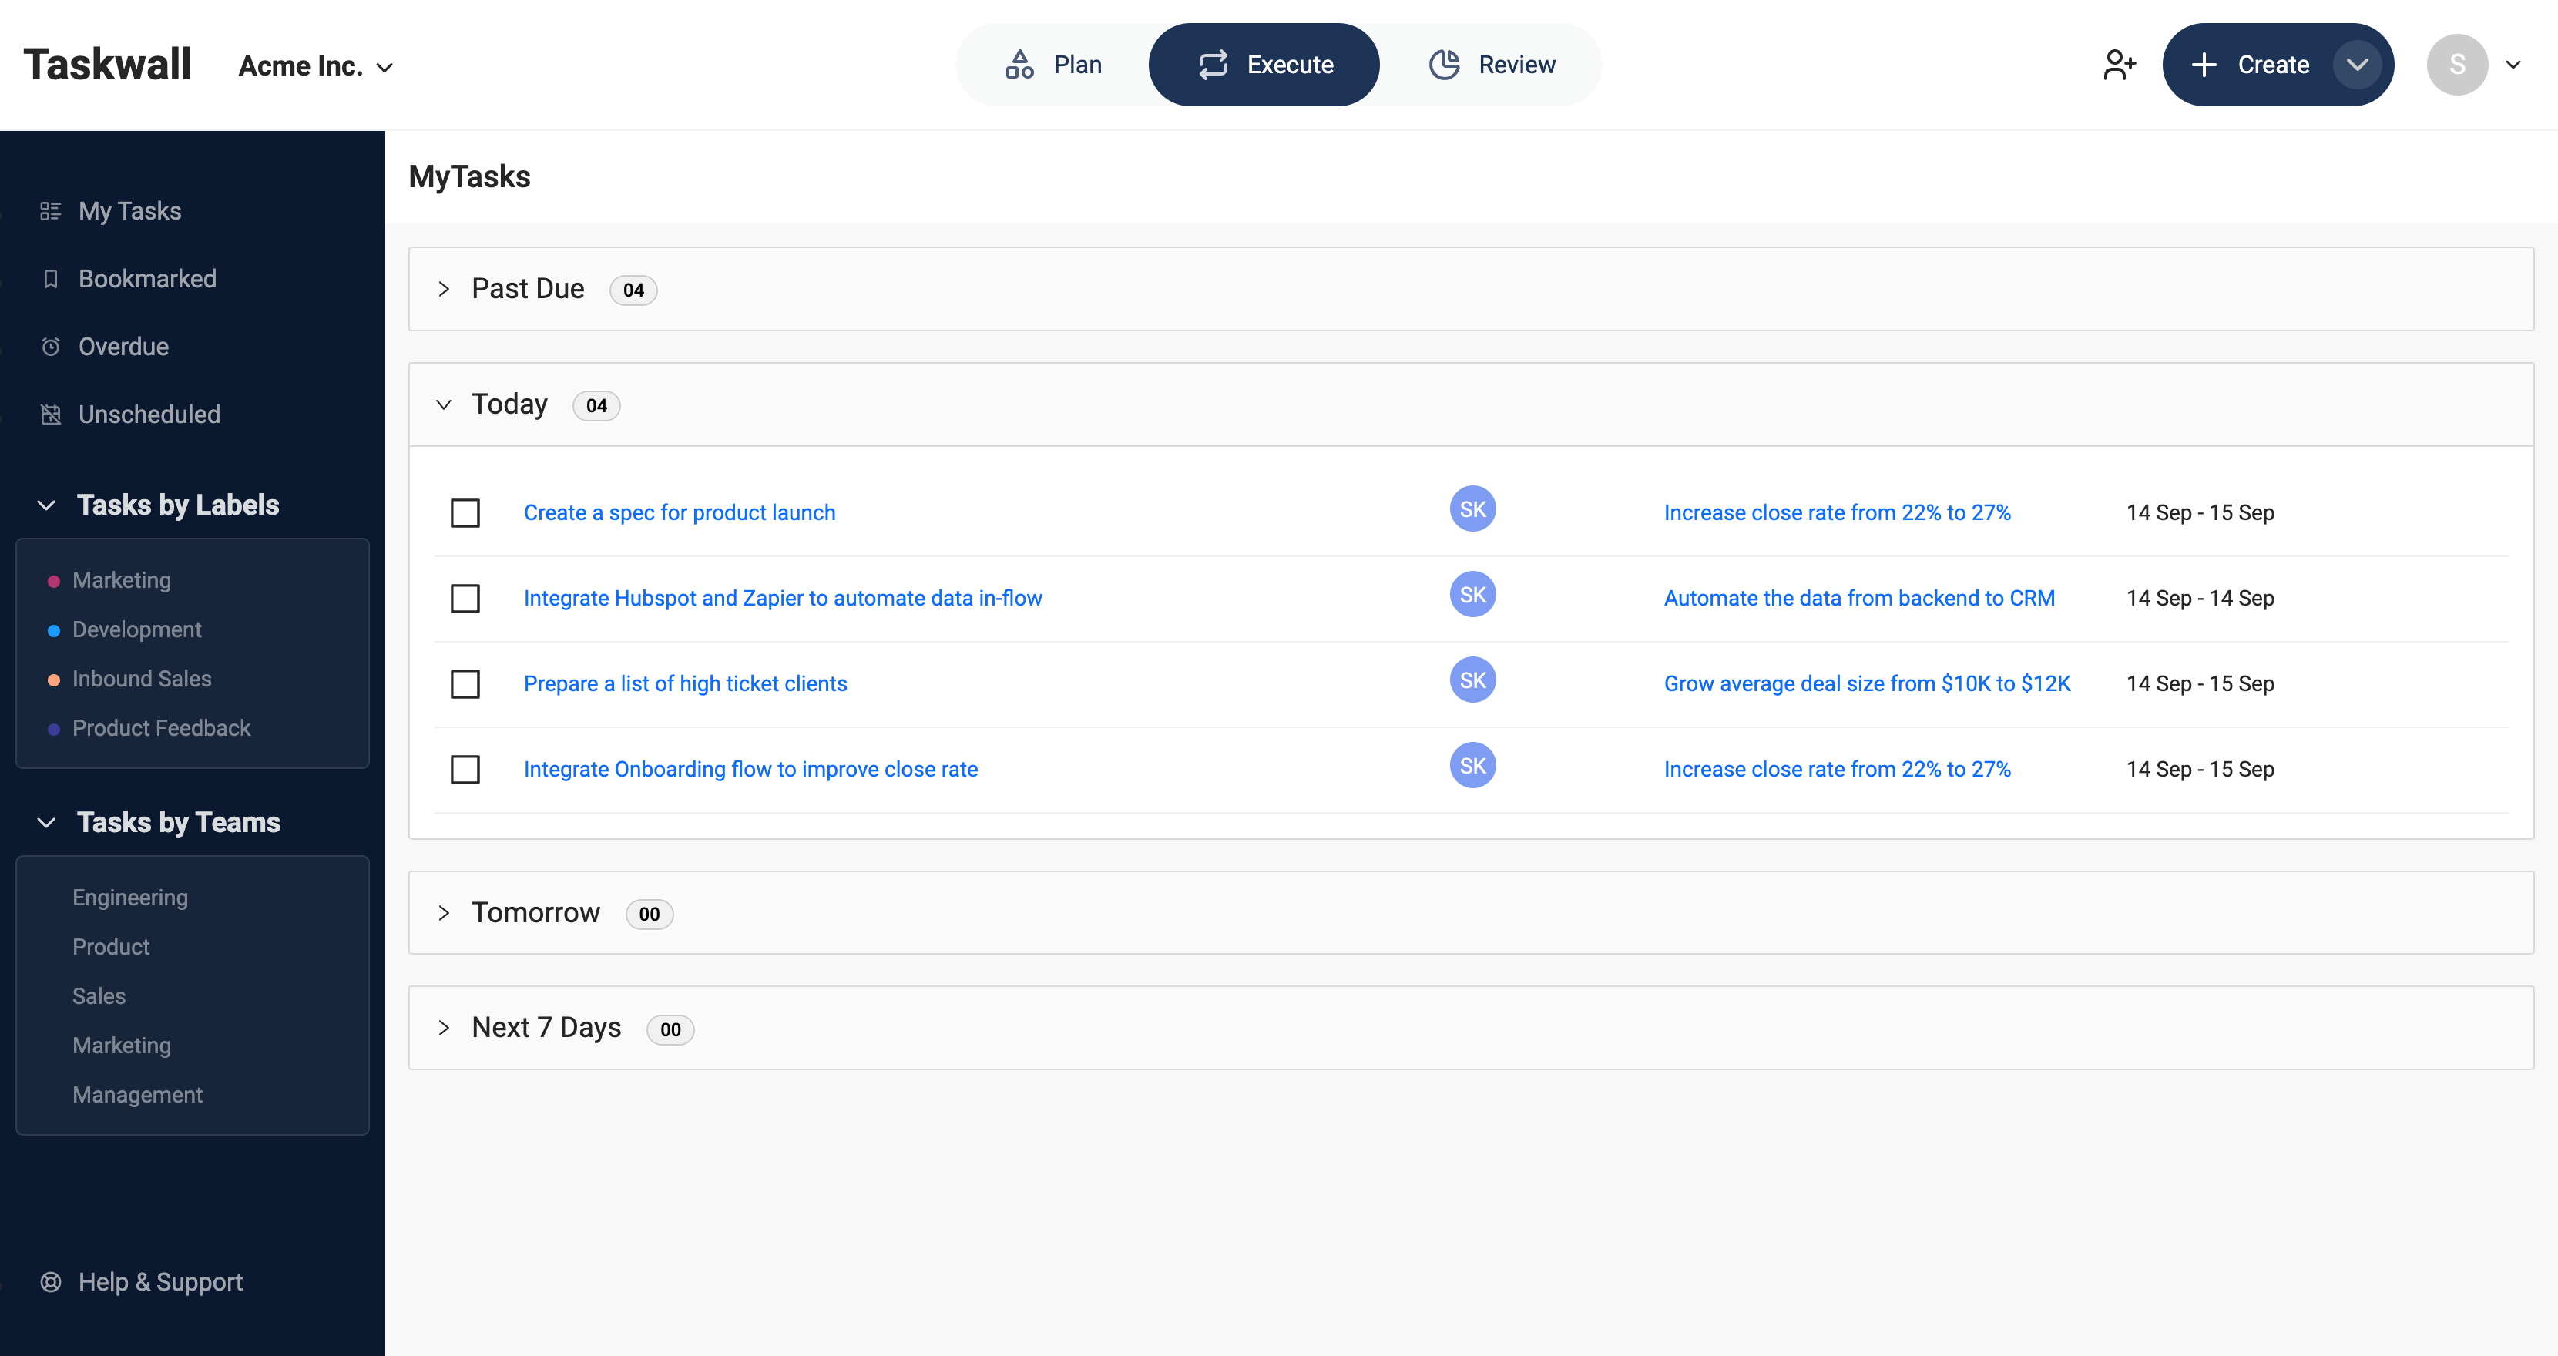2558x1356 pixels.
Task: Click the Unscheduled calendar icon
Action: [x=51, y=414]
